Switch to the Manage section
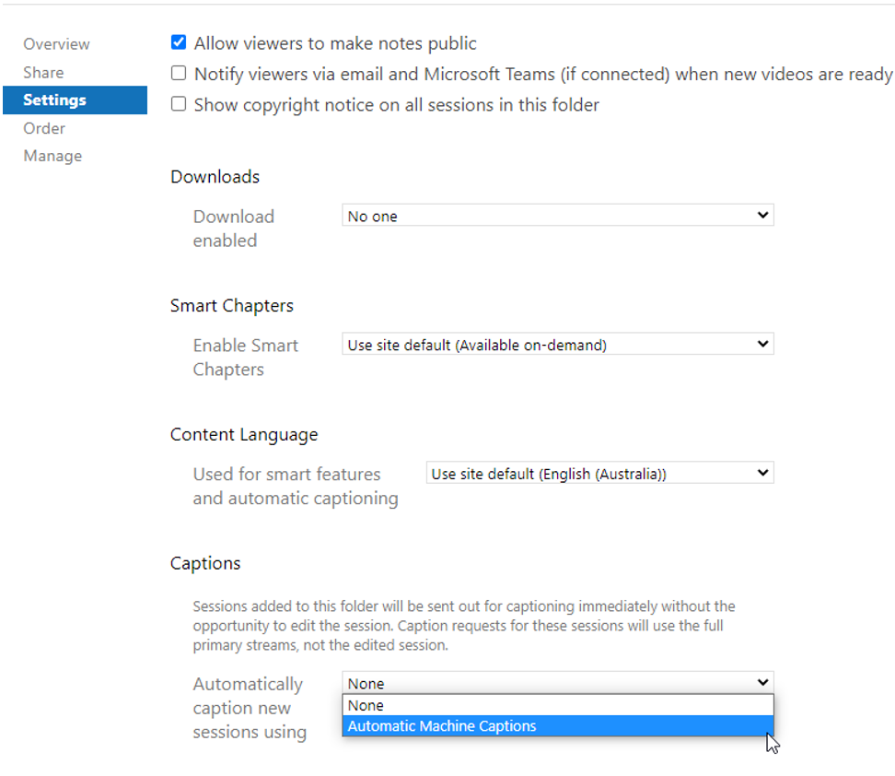895x776 pixels. point(52,156)
